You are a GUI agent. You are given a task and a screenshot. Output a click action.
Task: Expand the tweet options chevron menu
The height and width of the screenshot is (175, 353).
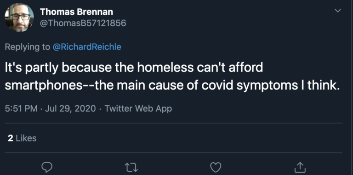coord(338,11)
